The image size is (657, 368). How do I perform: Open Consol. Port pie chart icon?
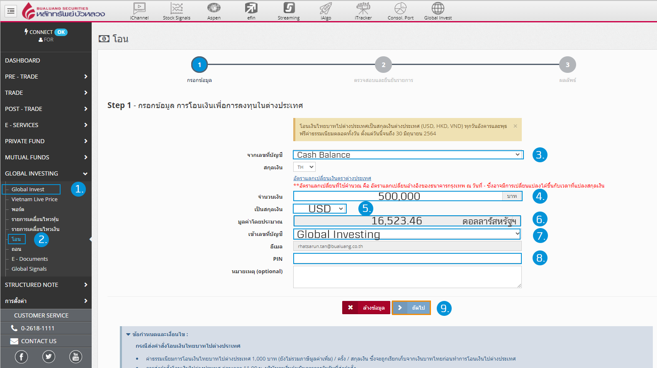click(x=401, y=11)
